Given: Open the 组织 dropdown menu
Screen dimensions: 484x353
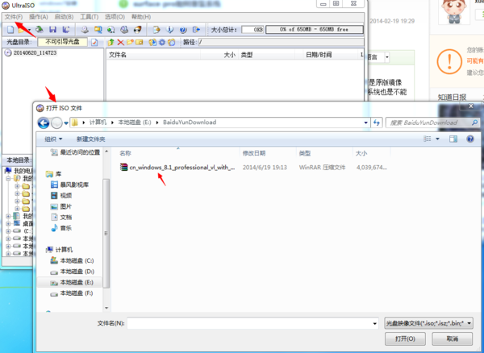Looking at the screenshot, I should pos(53,139).
